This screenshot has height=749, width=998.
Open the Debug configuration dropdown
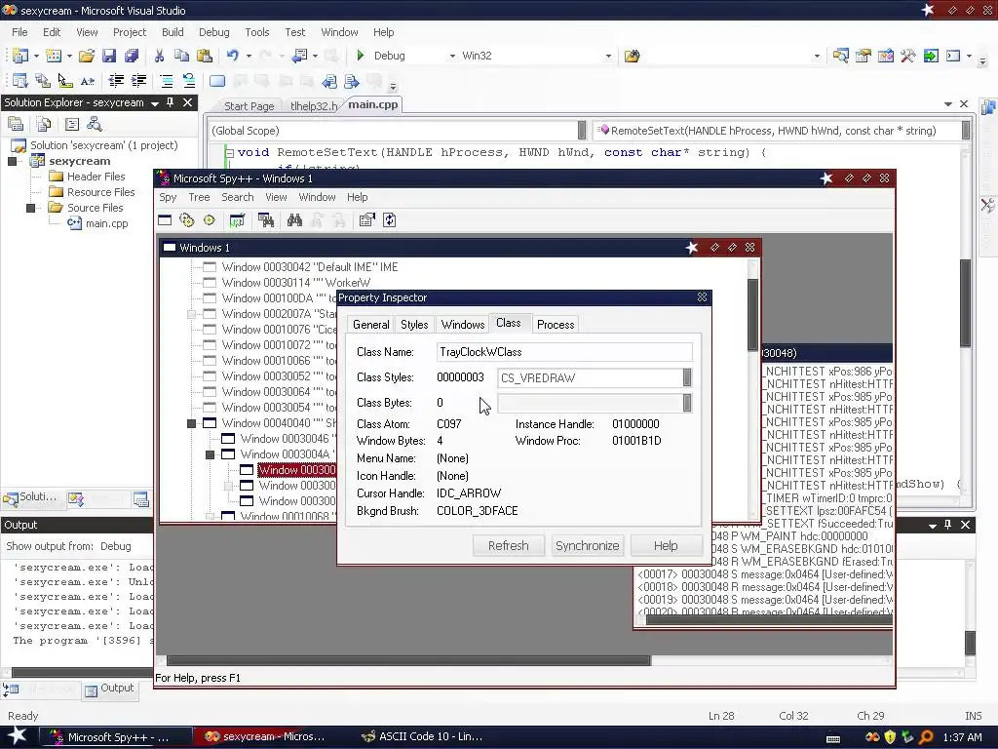(452, 56)
